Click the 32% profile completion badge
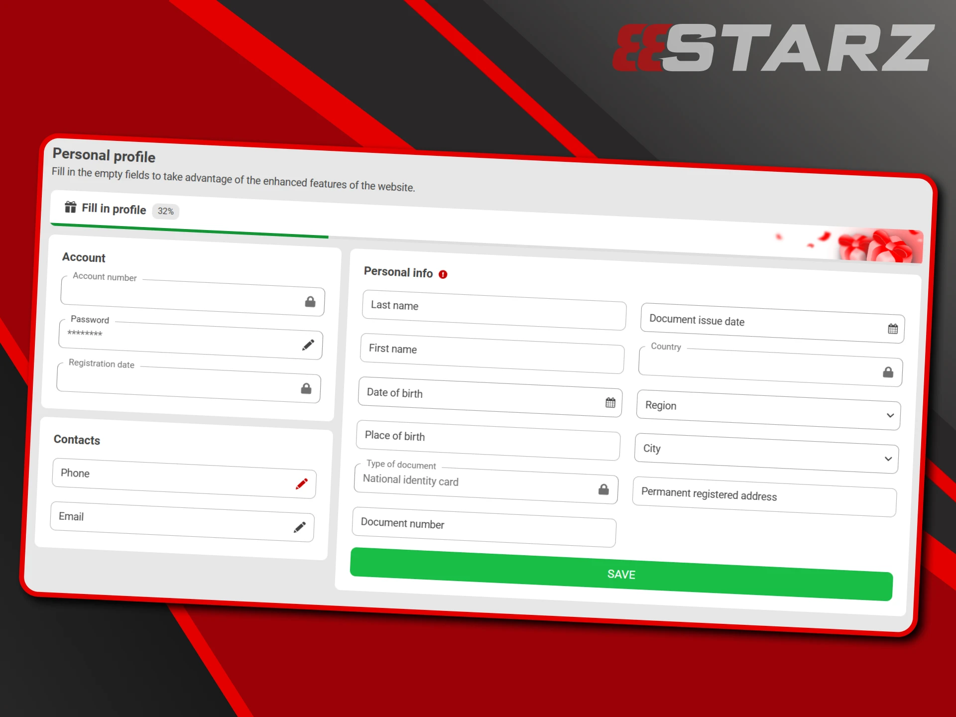956x717 pixels. [x=166, y=211]
